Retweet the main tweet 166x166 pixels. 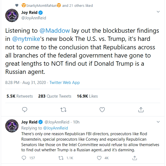[x=63, y=110]
